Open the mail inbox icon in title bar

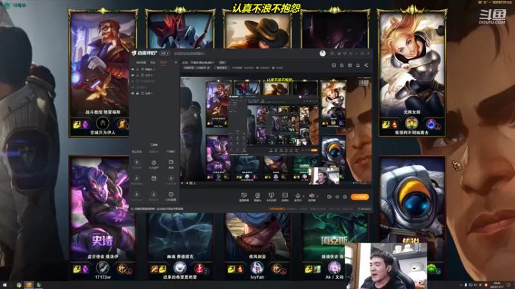click(x=339, y=53)
